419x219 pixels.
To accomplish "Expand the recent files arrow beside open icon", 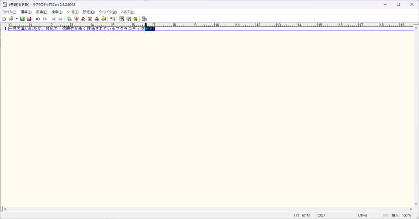I will pyautogui.click(x=16, y=19).
